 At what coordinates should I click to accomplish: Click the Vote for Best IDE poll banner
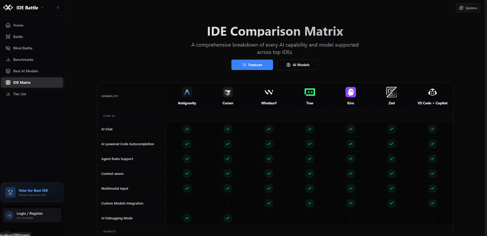32,192
